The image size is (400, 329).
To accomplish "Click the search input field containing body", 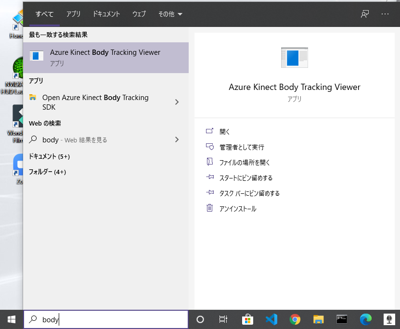I will pos(106,319).
